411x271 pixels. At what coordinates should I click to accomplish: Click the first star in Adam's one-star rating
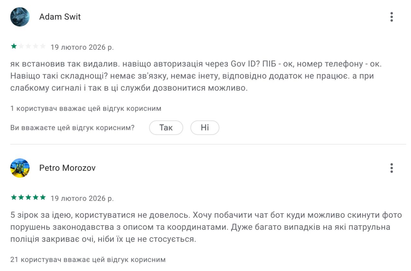pos(13,47)
